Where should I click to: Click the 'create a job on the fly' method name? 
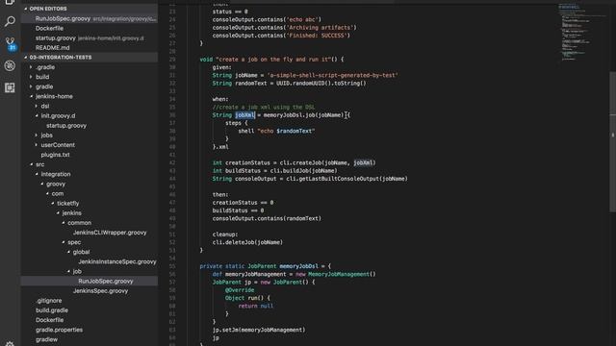coord(272,60)
